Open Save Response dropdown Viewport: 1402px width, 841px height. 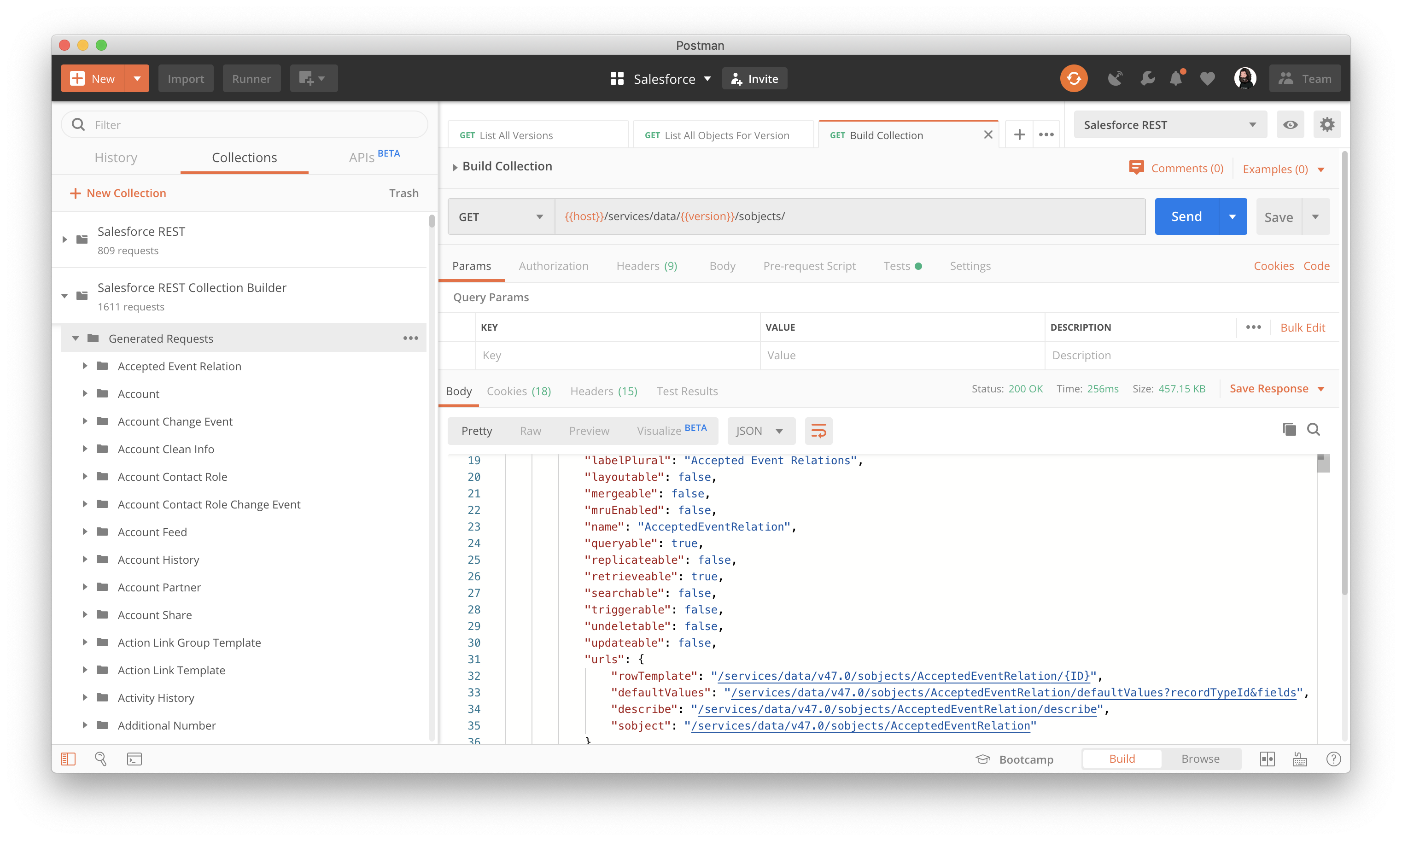pos(1276,389)
